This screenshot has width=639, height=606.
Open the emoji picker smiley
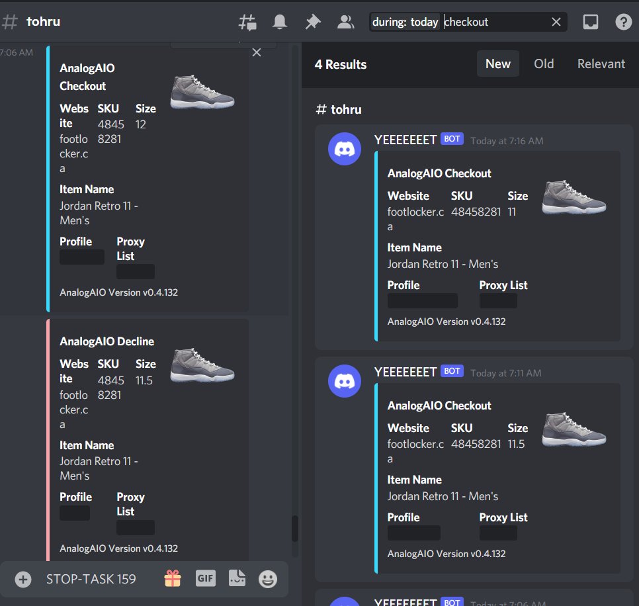(x=268, y=579)
